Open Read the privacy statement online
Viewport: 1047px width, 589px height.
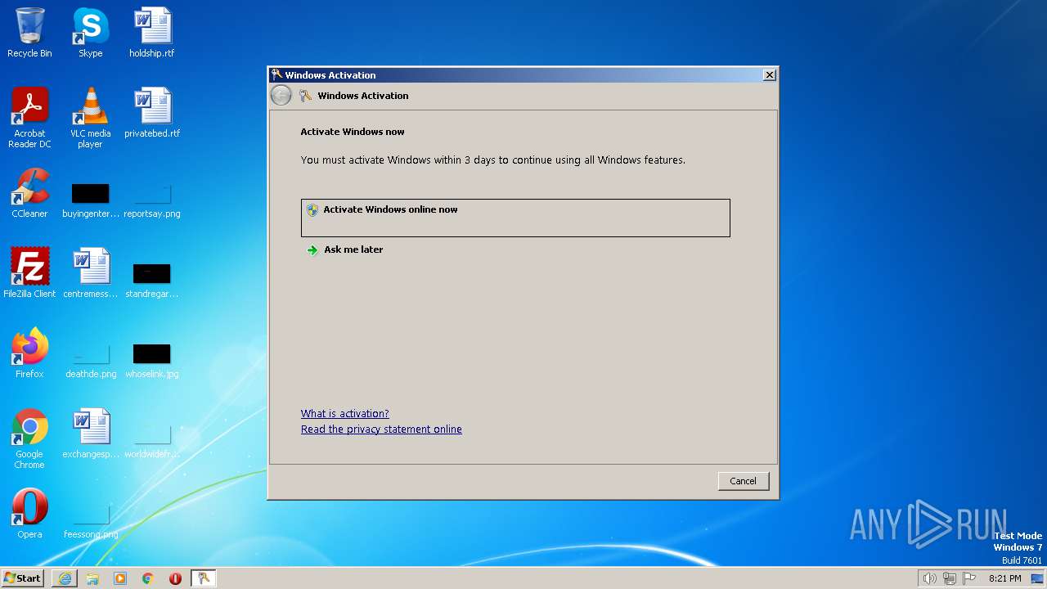point(381,429)
